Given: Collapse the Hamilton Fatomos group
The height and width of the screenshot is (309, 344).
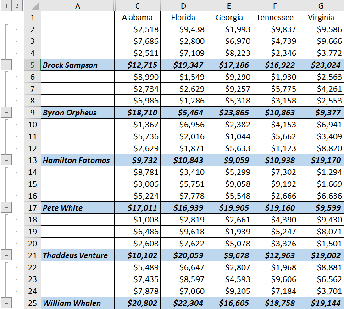Looking at the screenshot, I should 6,160.
